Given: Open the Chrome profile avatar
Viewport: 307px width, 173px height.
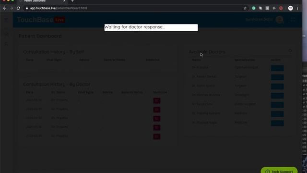Looking at the screenshot, I should [x=291, y=8].
